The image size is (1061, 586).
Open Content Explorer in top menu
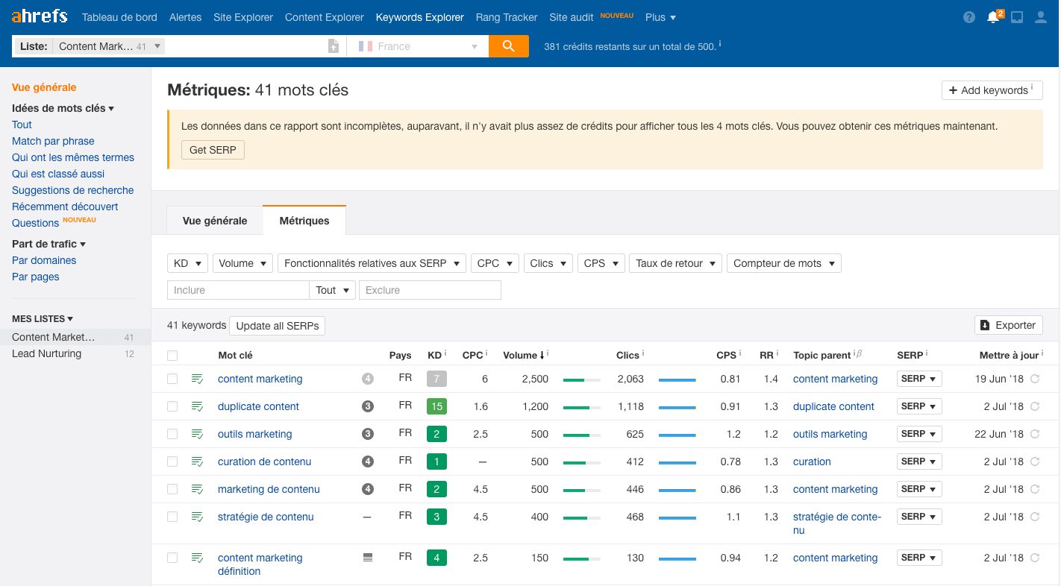pyautogui.click(x=325, y=17)
